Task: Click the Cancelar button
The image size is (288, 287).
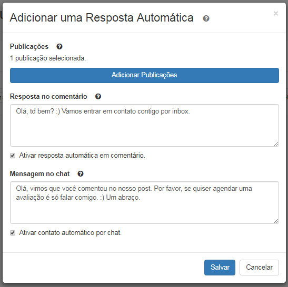Action: coord(259,268)
